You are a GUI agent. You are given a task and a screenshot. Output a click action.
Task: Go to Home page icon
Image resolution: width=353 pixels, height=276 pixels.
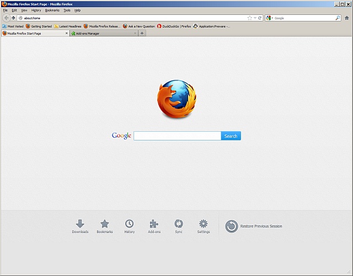pyautogui.click(x=347, y=18)
